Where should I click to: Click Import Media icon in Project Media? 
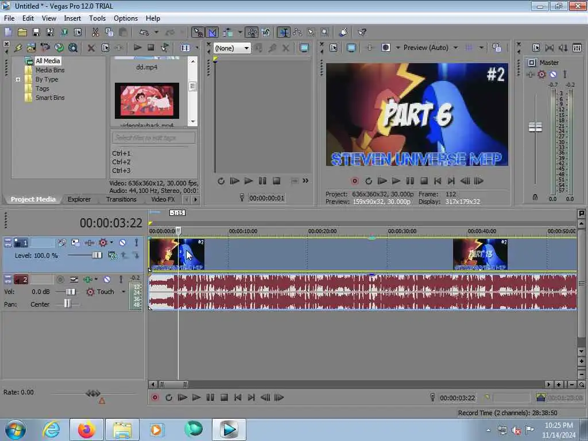[x=31, y=48]
